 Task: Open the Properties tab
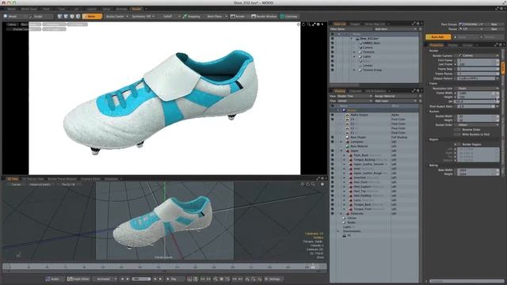pos(436,45)
